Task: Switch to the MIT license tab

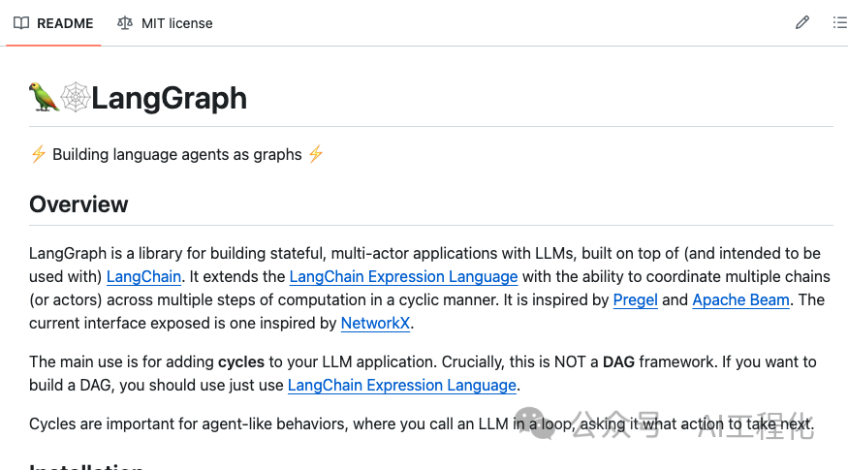Action: [165, 23]
